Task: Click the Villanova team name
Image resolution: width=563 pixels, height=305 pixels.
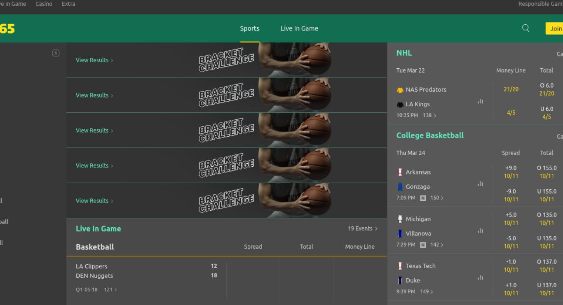Action: tap(418, 234)
